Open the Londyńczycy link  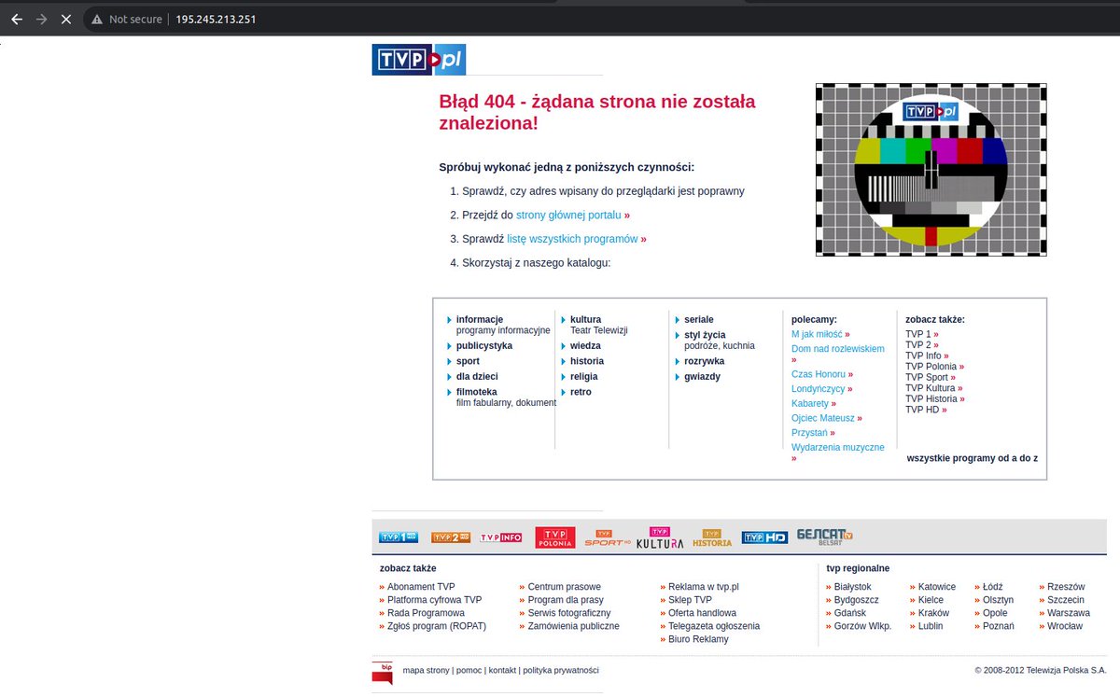(x=819, y=388)
